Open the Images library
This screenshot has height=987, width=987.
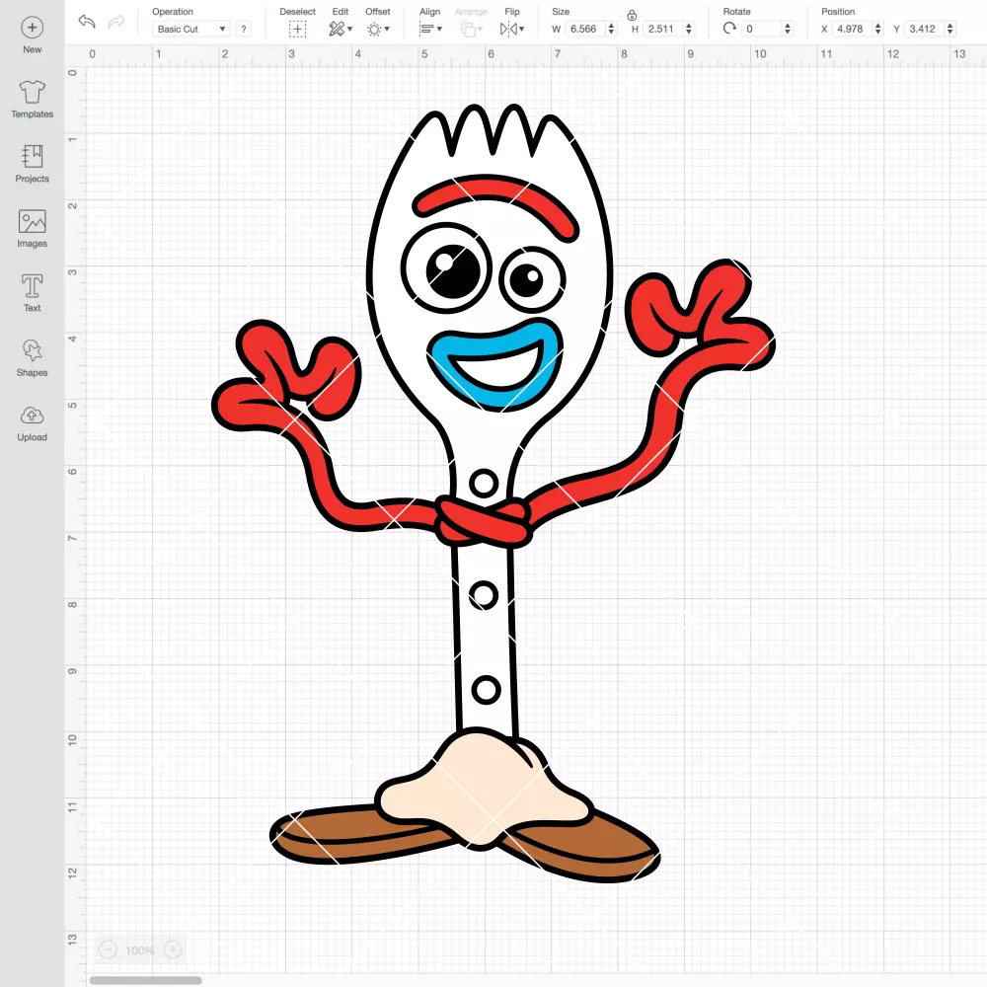pyautogui.click(x=33, y=221)
